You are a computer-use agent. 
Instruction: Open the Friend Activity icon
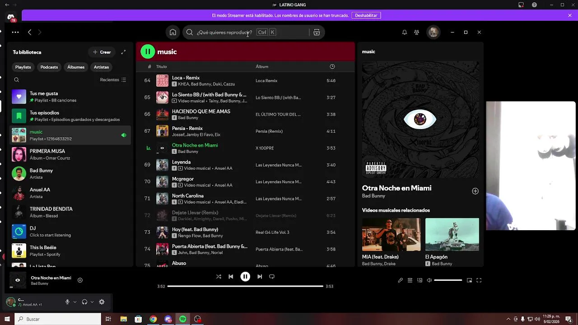click(x=416, y=32)
